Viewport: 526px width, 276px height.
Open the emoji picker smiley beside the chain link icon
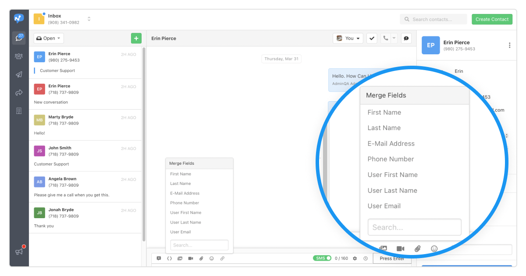coord(212,258)
